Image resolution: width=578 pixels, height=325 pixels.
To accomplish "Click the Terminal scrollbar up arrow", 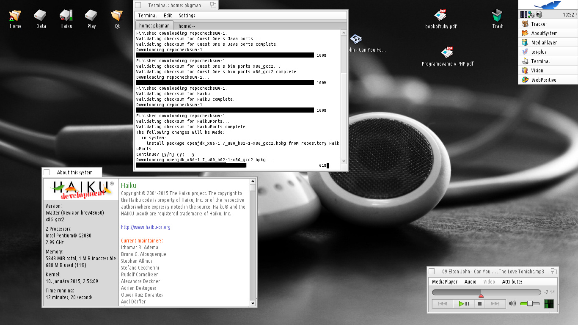I will coord(344,33).
